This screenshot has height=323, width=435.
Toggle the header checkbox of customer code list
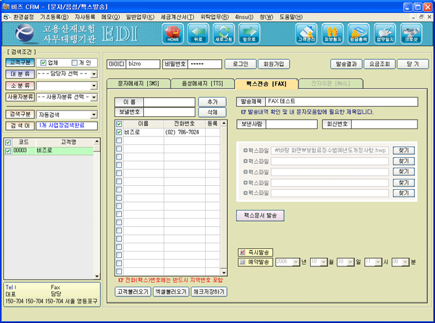coord(8,142)
